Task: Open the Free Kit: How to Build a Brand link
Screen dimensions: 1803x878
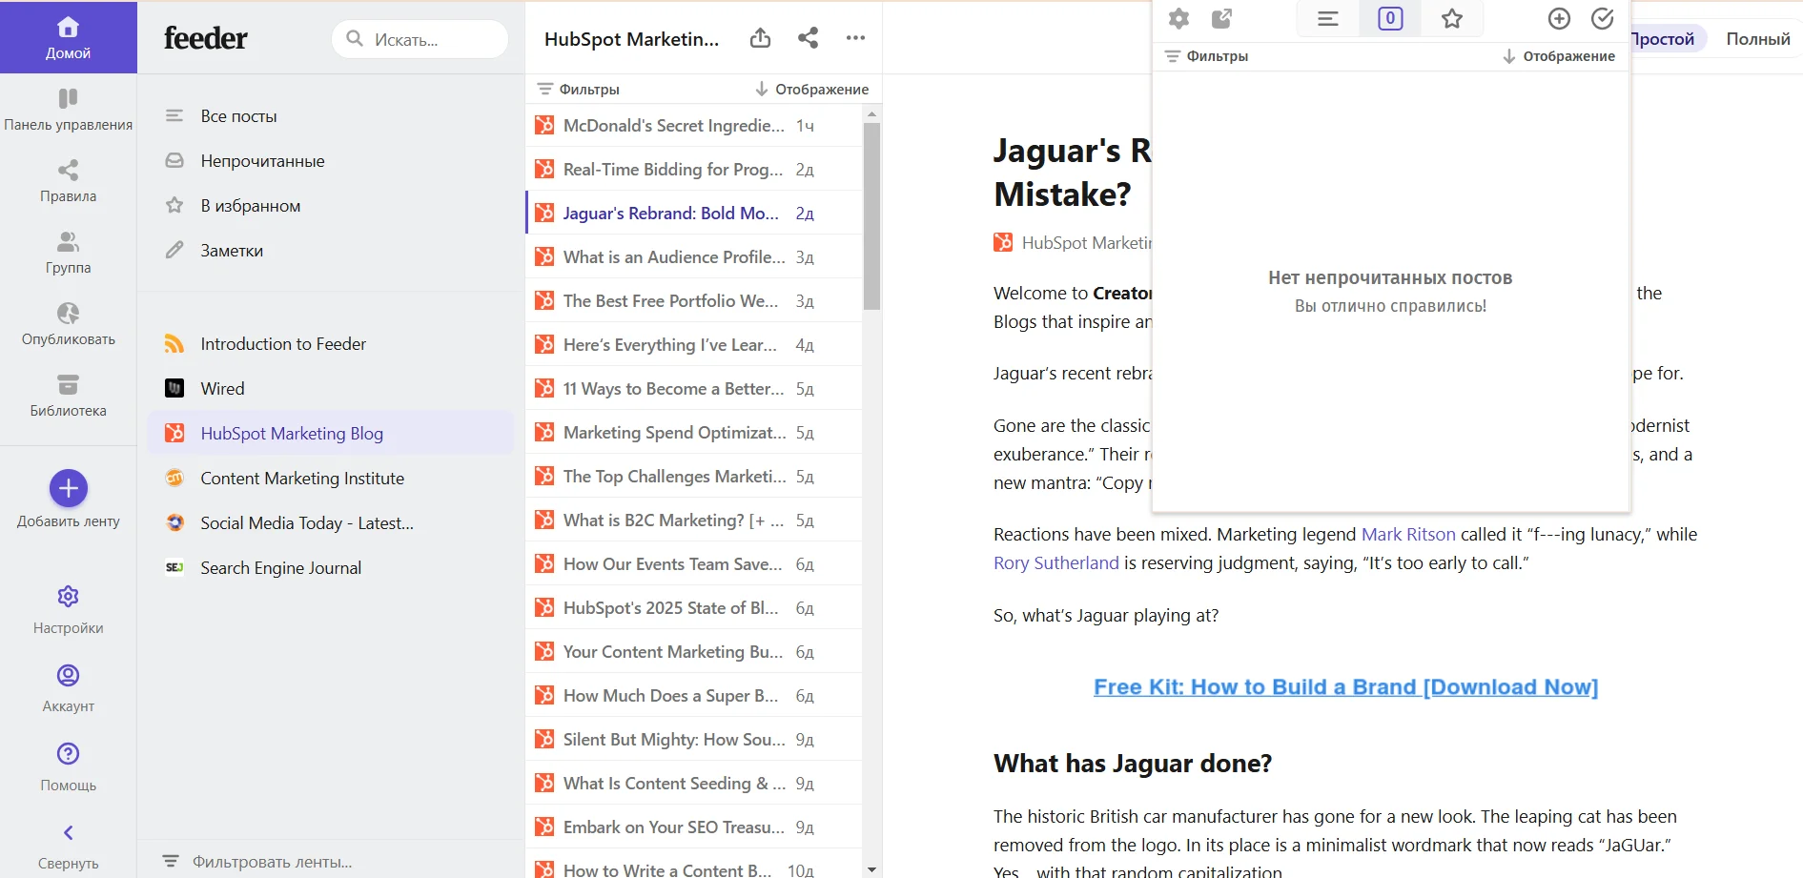Action: pyautogui.click(x=1345, y=687)
